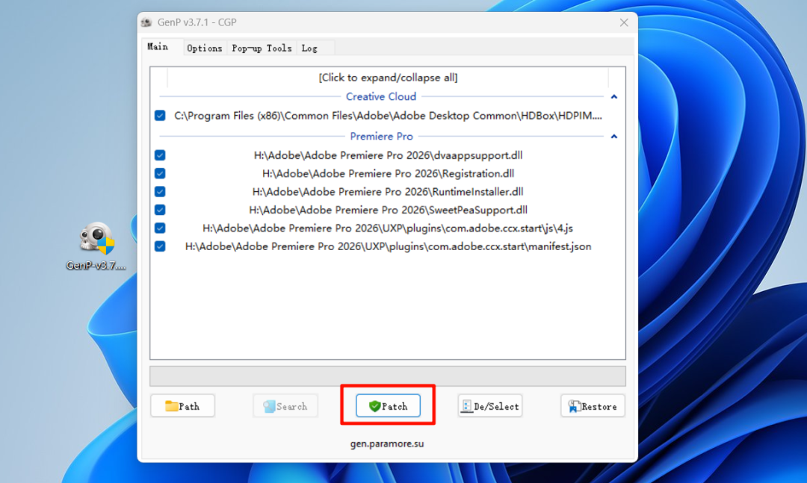Toggle the manifest.json checkbox
This screenshot has width=807, height=483.
point(160,246)
